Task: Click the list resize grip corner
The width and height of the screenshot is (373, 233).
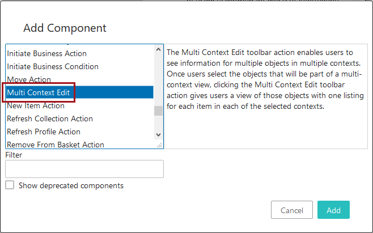Action: pos(159,145)
